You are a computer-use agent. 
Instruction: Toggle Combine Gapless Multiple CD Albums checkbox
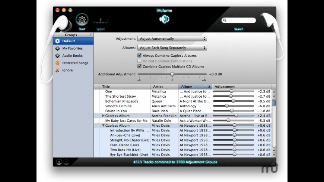140,66
